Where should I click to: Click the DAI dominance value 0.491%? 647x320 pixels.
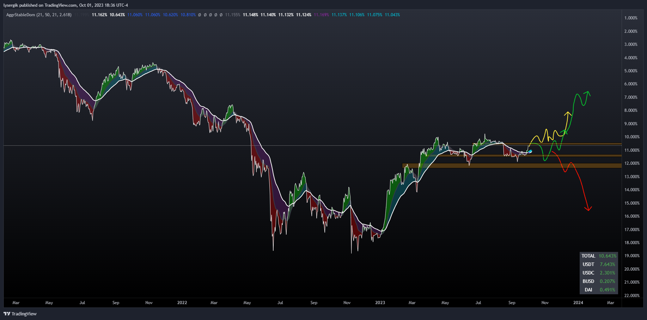click(x=608, y=290)
